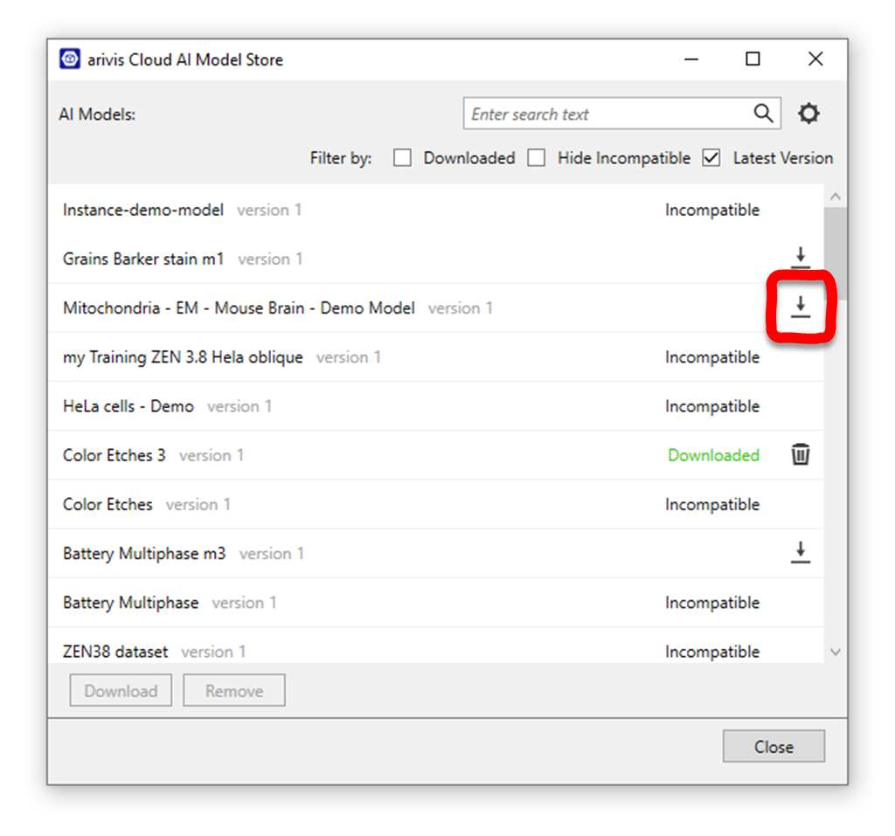Uncheck the Latest Version filter
Image resolution: width=895 pixels, height=836 pixels.
(x=711, y=158)
